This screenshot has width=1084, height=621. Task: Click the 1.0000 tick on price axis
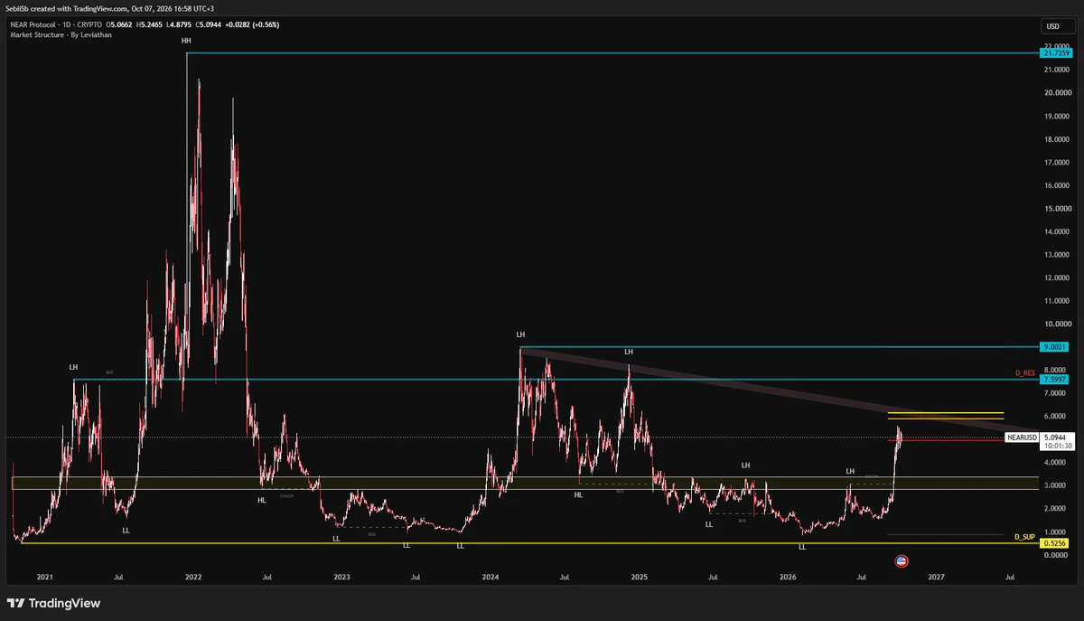pyautogui.click(x=1057, y=532)
